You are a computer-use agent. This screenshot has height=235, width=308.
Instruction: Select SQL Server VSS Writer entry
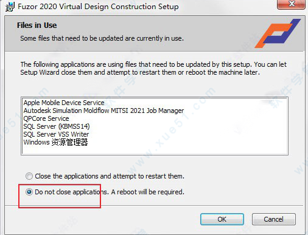point(56,134)
